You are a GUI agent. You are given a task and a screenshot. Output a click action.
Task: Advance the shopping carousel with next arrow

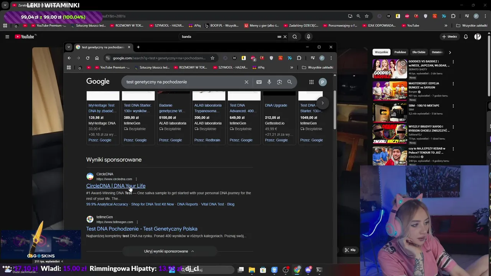[x=323, y=103]
